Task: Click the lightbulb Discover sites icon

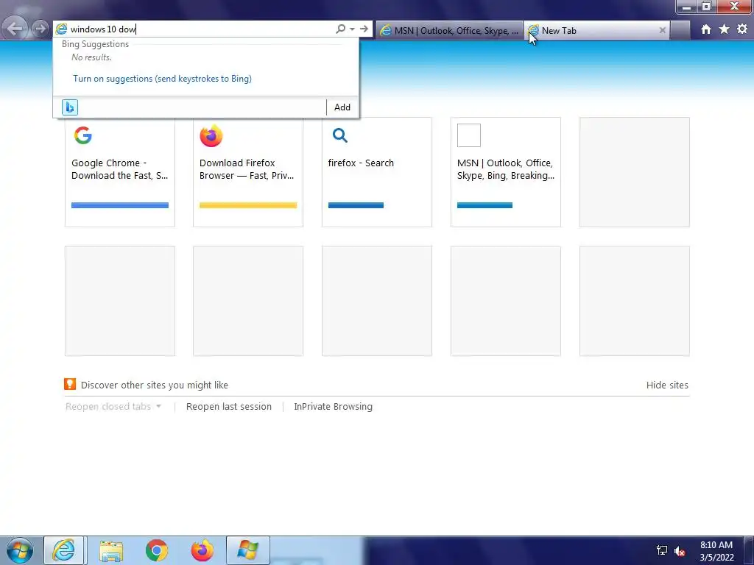Action: [x=70, y=384]
